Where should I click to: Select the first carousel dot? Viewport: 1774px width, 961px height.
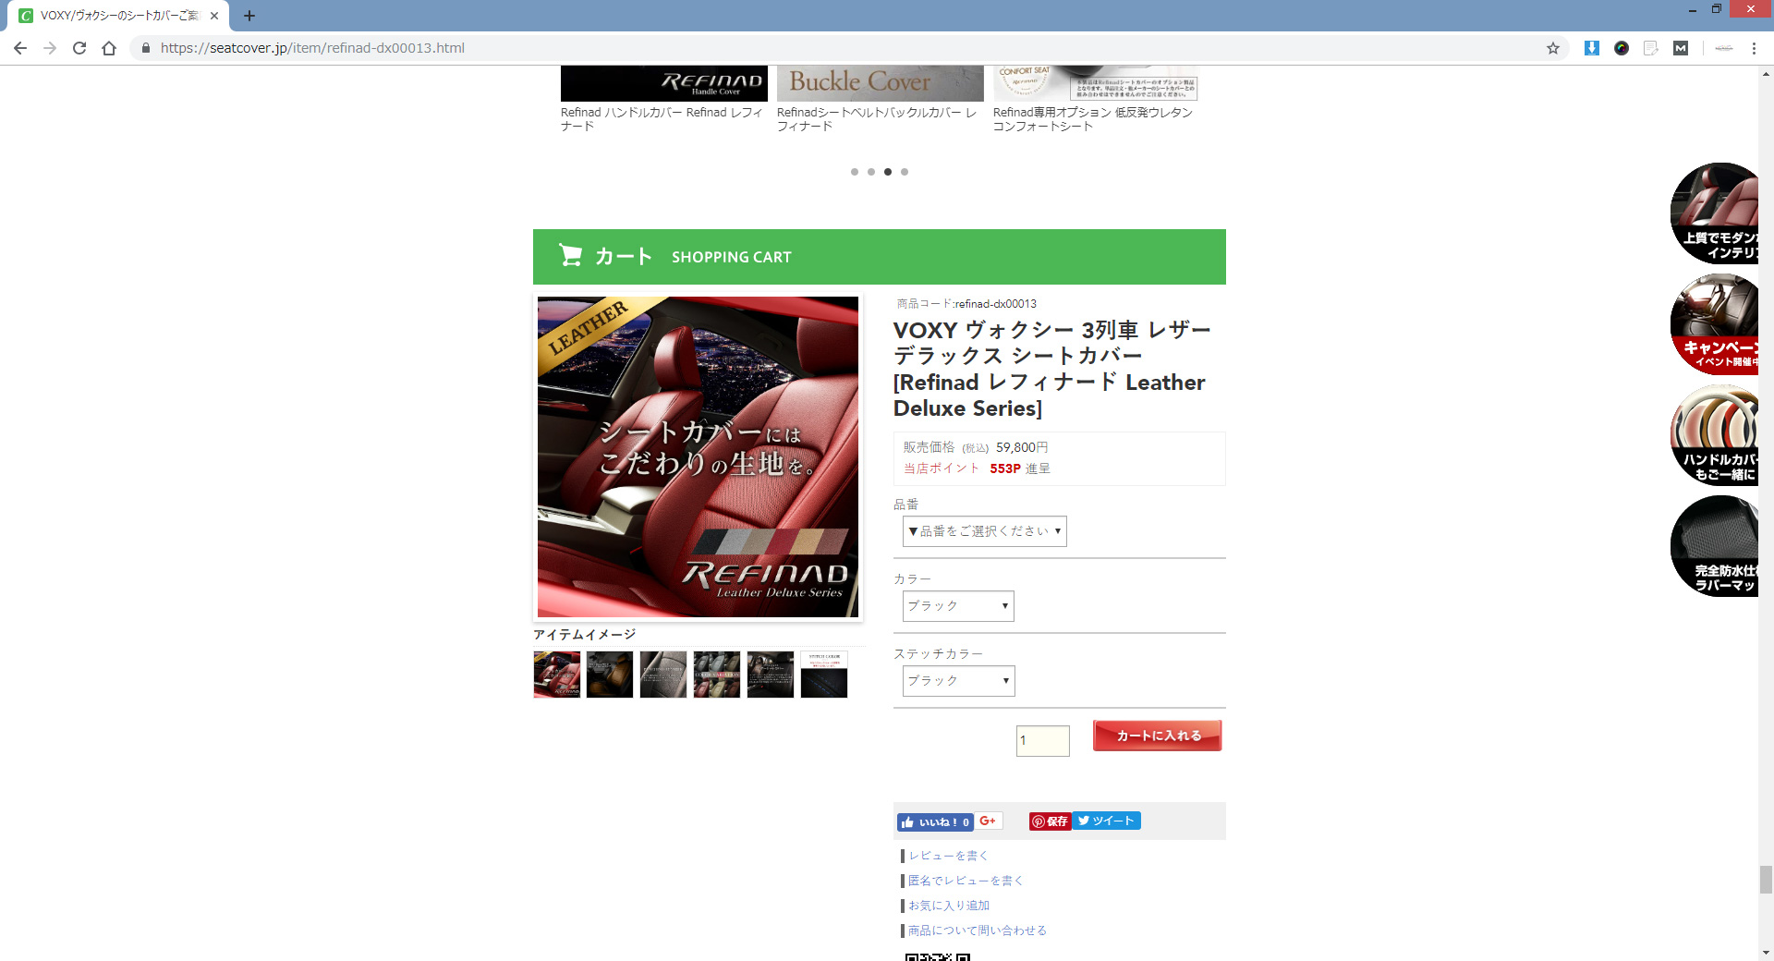click(855, 172)
